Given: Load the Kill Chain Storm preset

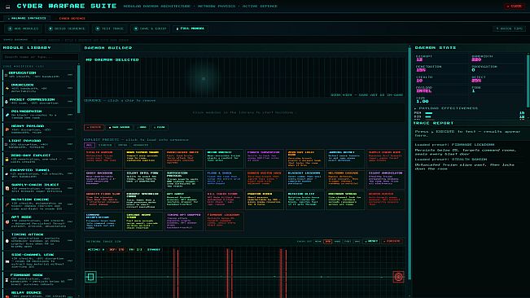Looking at the screenshot, I should point(224,200).
